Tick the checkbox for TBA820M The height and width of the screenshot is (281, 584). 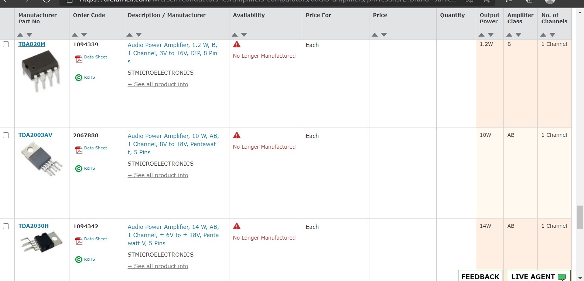click(6, 44)
